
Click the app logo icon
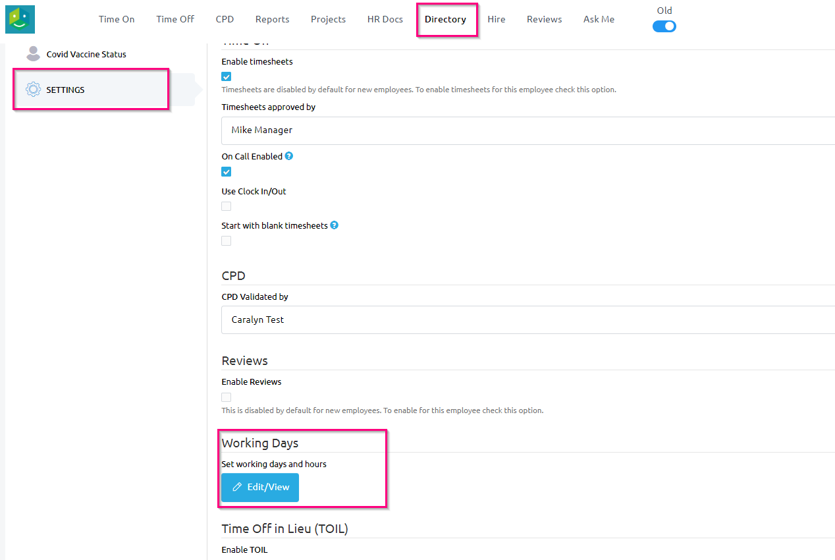(x=20, y=19)
